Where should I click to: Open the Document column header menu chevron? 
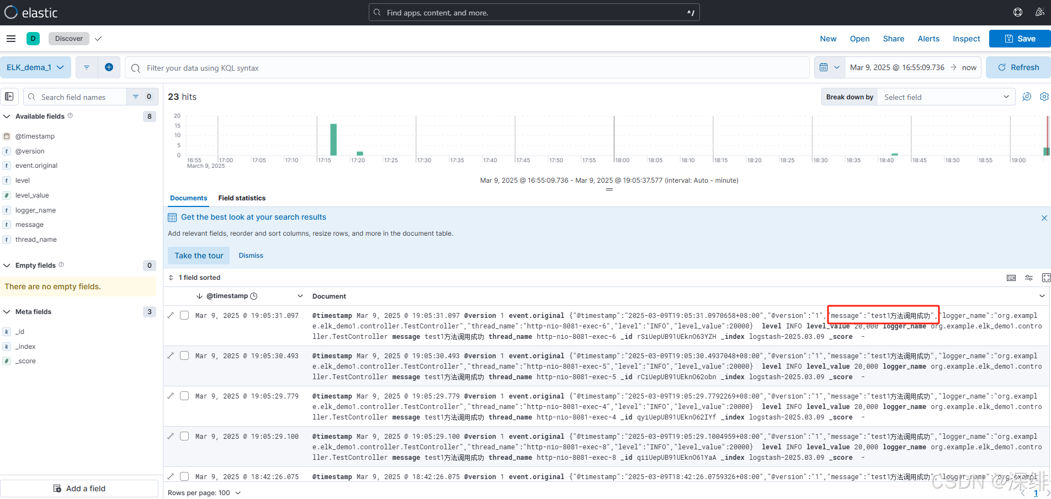point(1042,296)
